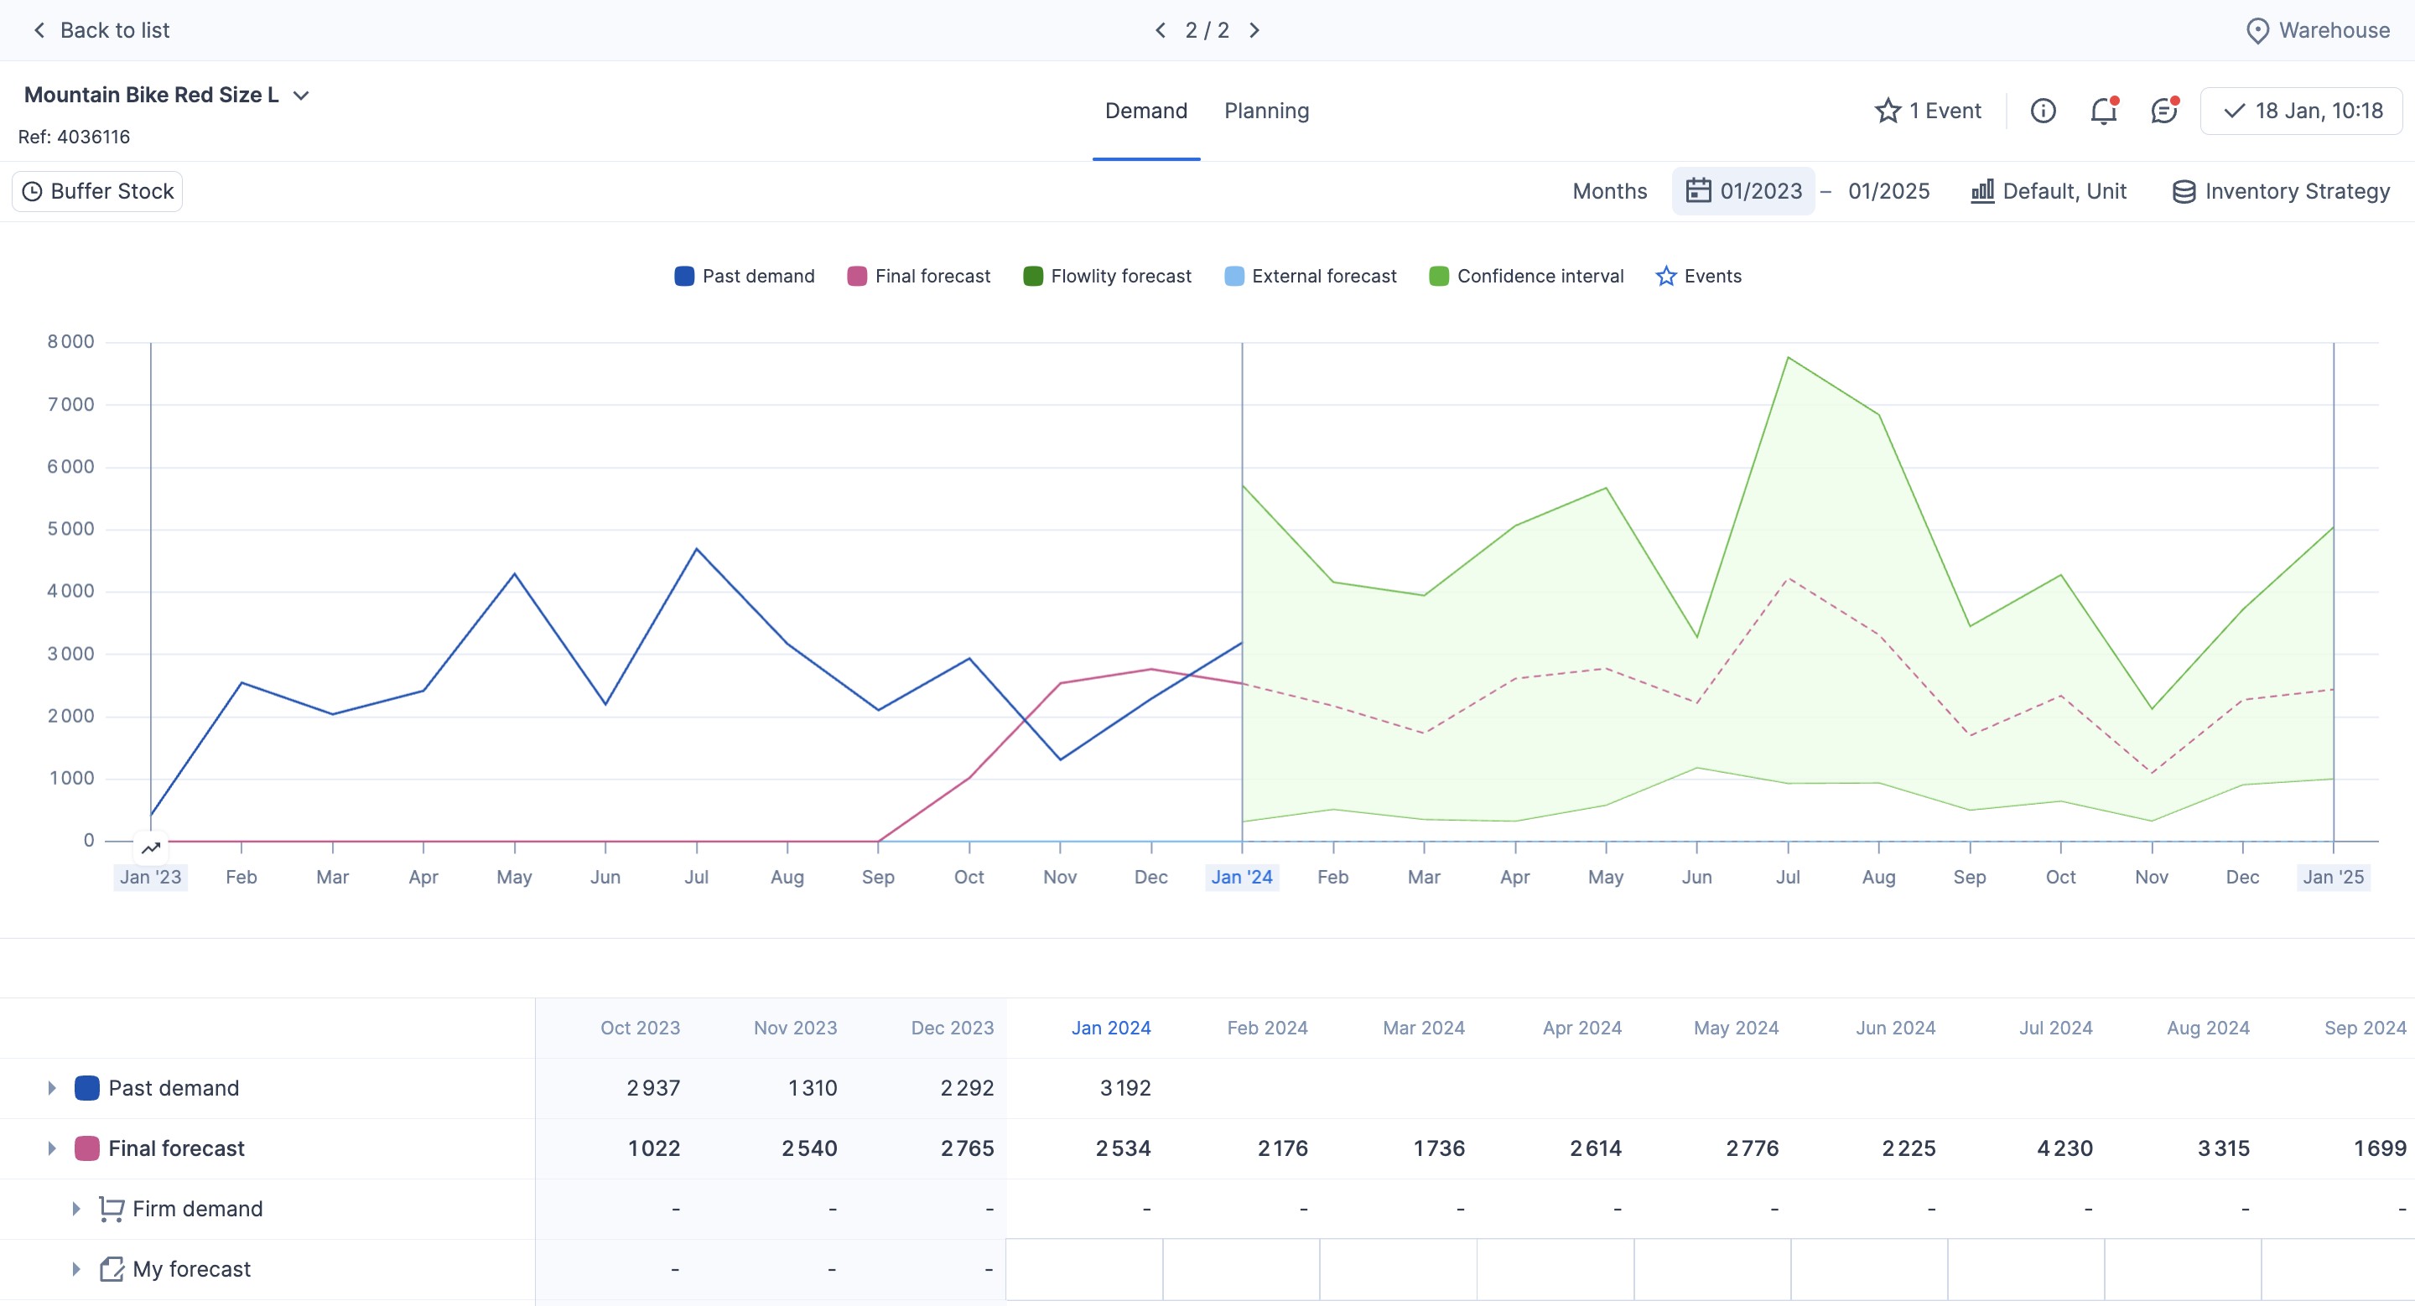Toggle Past demand series in legend
The image size is (2415, 1306).
click(x=745, y=277)
